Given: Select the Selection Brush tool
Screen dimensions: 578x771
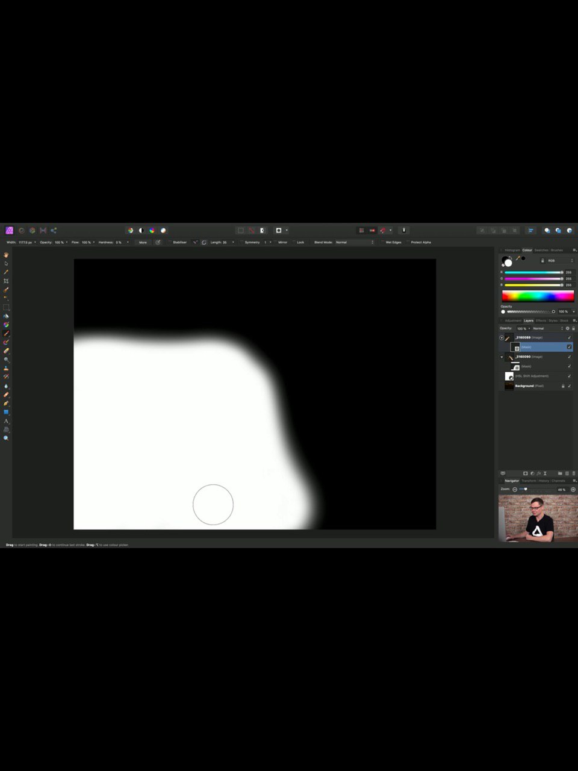Looking at the screenshot, I should (x=6, y=290).
